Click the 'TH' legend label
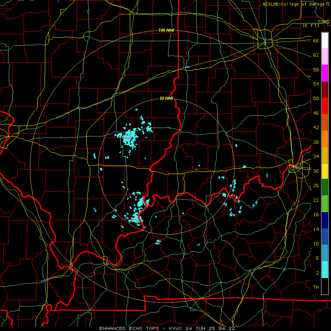This screenshot has height=331, width=331. click(x=316, y=287)
